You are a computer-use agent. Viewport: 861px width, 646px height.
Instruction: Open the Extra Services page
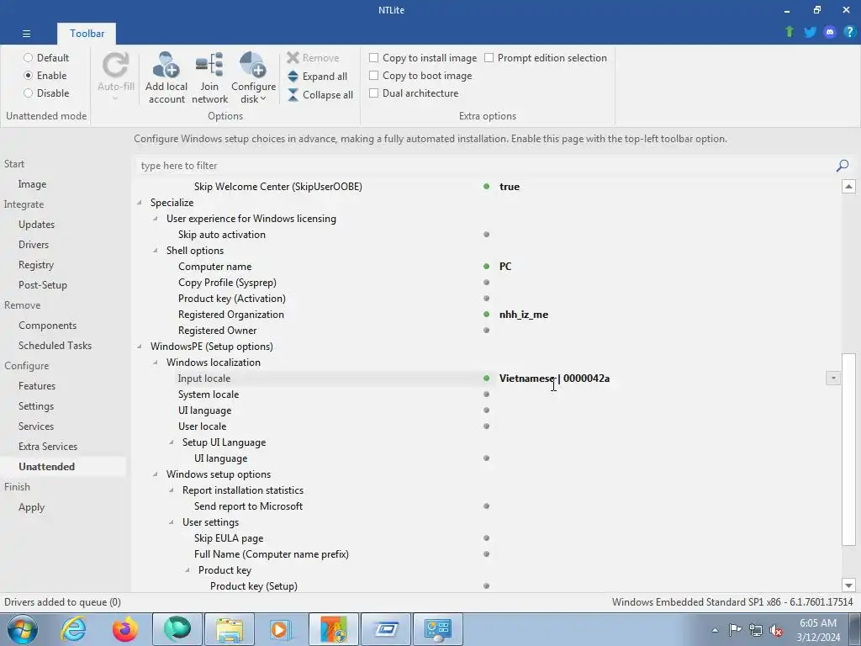(x=47, y=447)
